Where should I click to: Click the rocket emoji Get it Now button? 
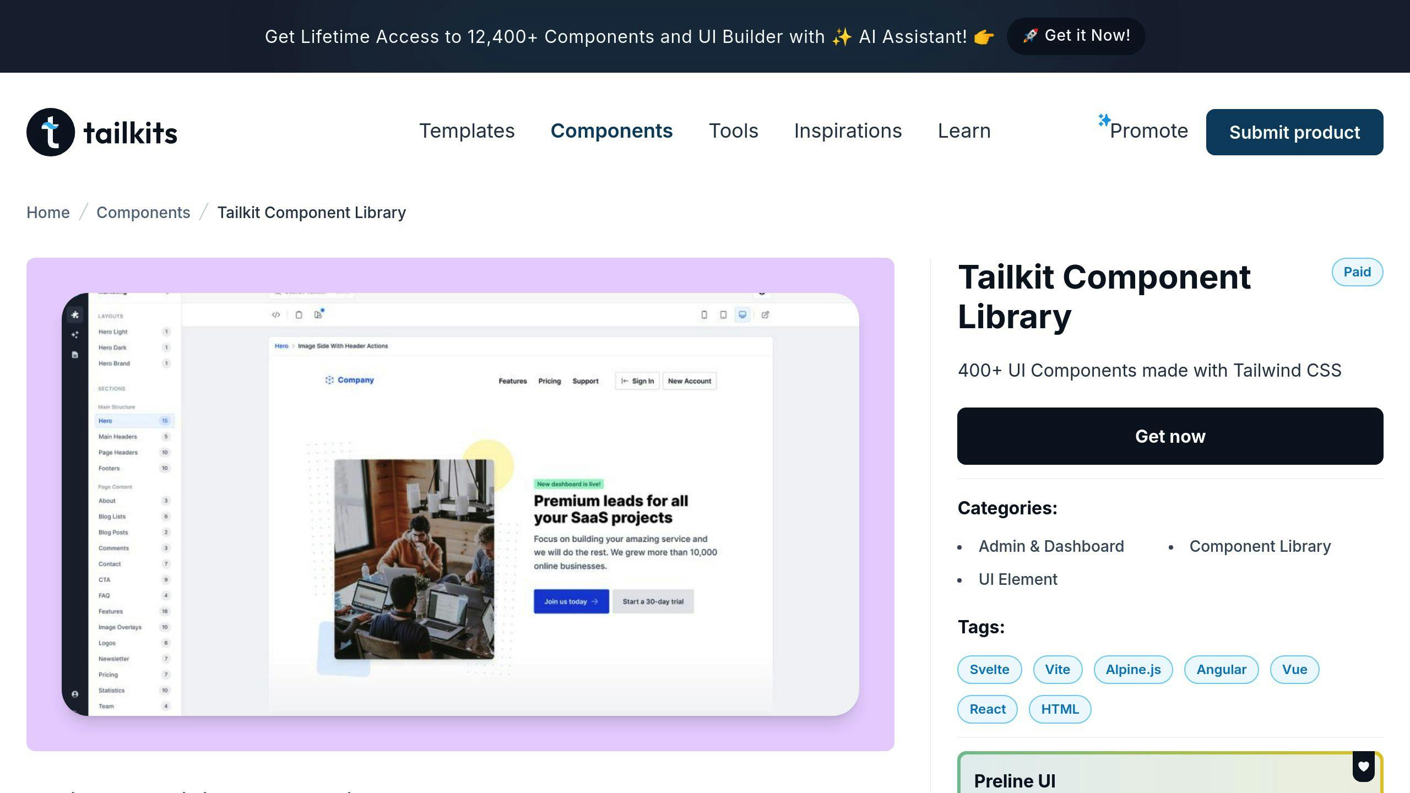pos(1077,36)
